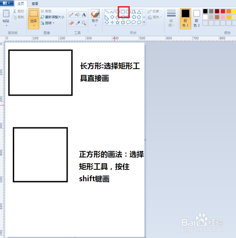Image resolution: width=236 pixels, height=238 pixels.
Task: Open the Brushes (刷子) dropdown arrow
Action: click(95, 25)
